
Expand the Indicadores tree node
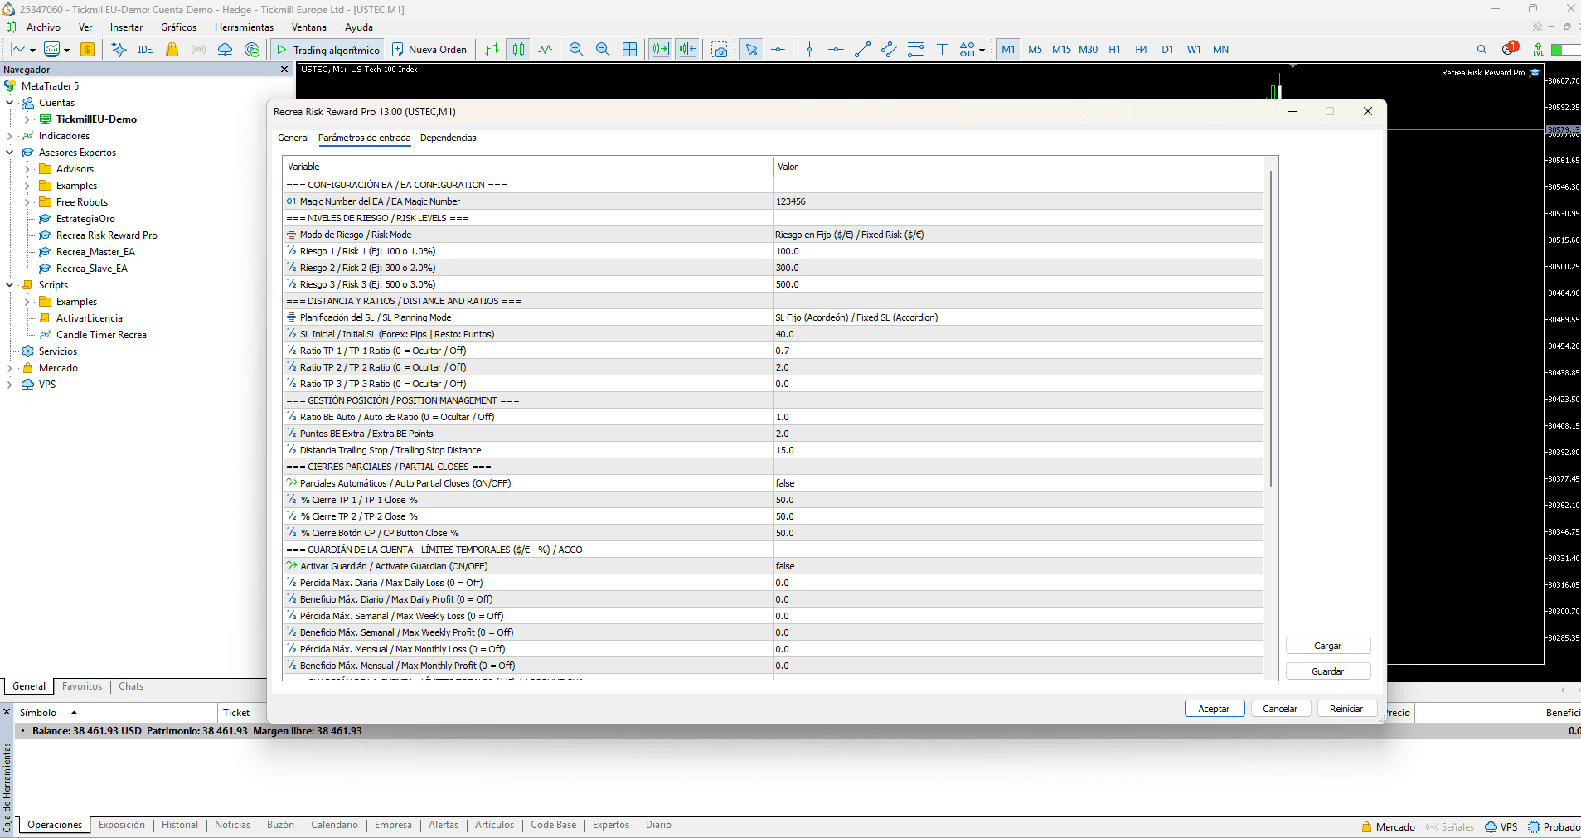tap(10, 136)
